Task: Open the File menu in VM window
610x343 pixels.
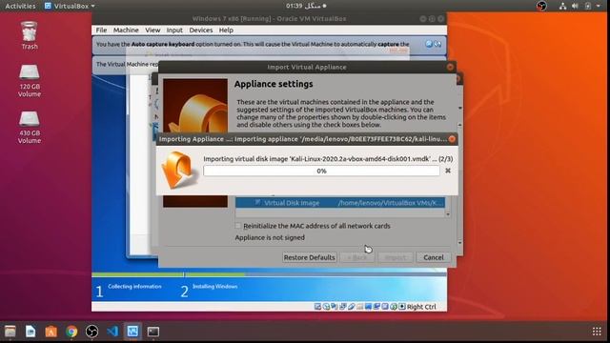Action: click(x=101, y=30)
